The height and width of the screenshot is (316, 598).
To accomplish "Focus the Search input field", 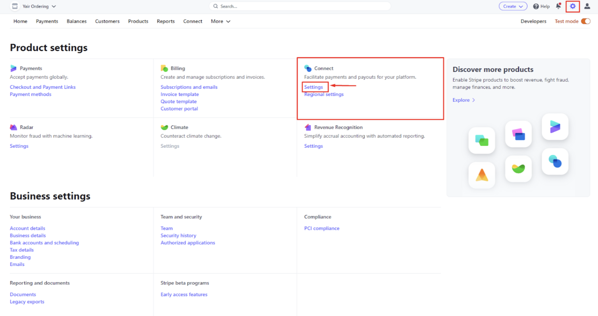I will 300,6.
